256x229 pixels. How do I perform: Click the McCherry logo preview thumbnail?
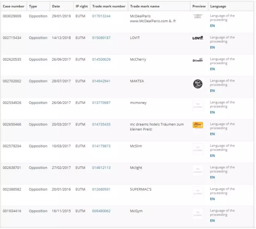[198, 60]
